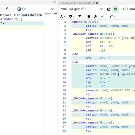Close the x86-64 gcc 15.1 tab
The width and height of the screenshot is (135, 135).
coord(97,3)
